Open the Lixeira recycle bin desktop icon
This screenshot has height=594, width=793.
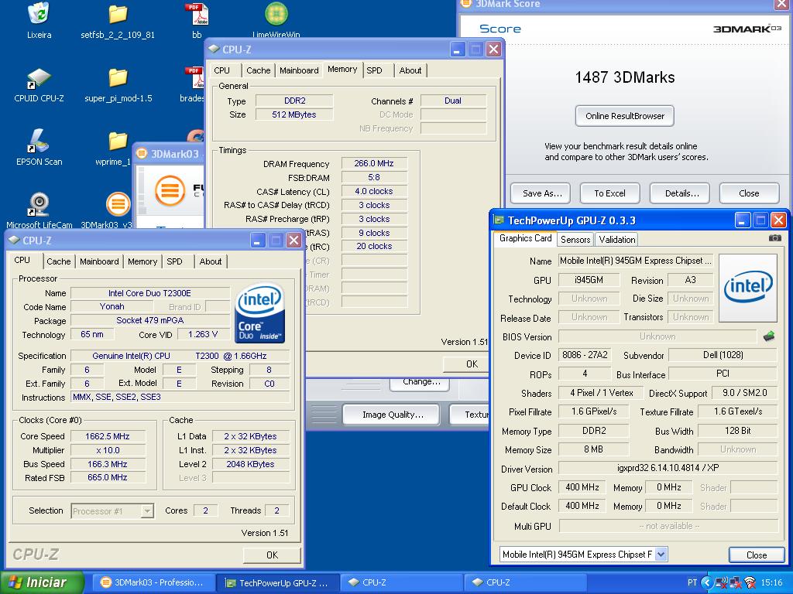click(x=39, y=14)
